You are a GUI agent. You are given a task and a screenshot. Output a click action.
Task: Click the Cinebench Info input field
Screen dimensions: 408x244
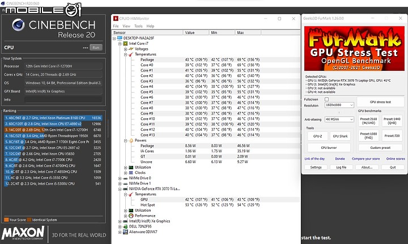click(63, 100)
